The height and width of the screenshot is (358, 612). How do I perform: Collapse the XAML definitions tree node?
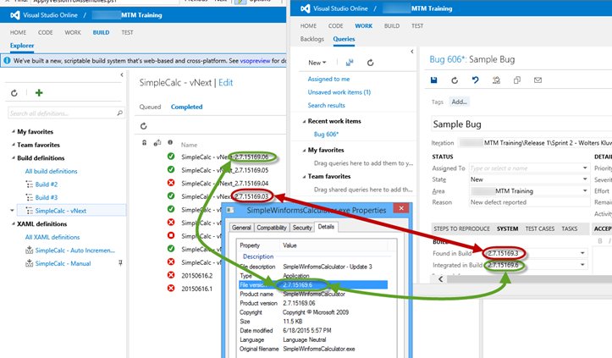coord(14,224)
